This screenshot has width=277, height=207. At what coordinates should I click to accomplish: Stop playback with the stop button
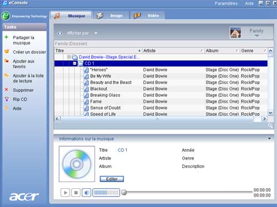click(76, 193)
